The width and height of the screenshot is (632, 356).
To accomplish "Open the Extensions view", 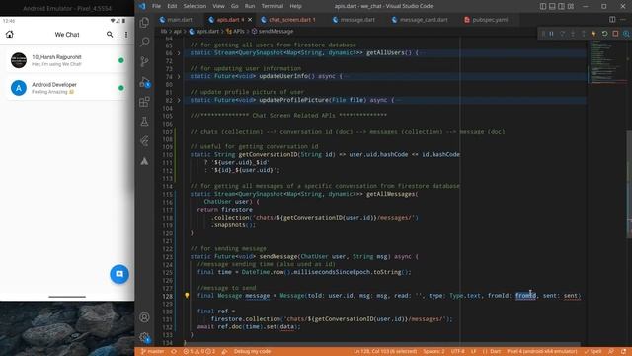I will tap(144, 102).
